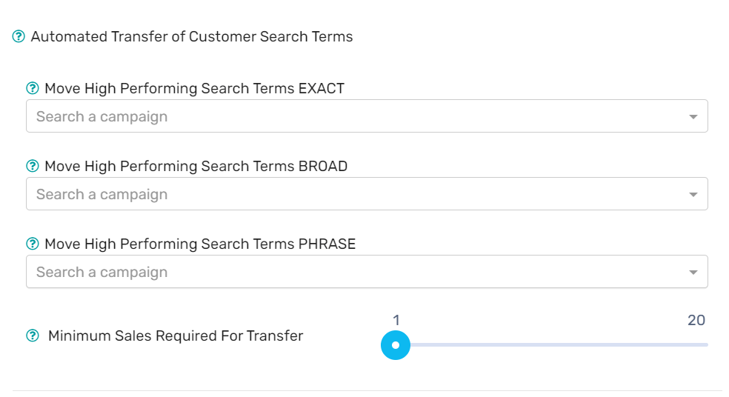Click the 'Move High Performing Search Terms PHRASE' label
Screen dimensions: 729x397
click(200, 244)
